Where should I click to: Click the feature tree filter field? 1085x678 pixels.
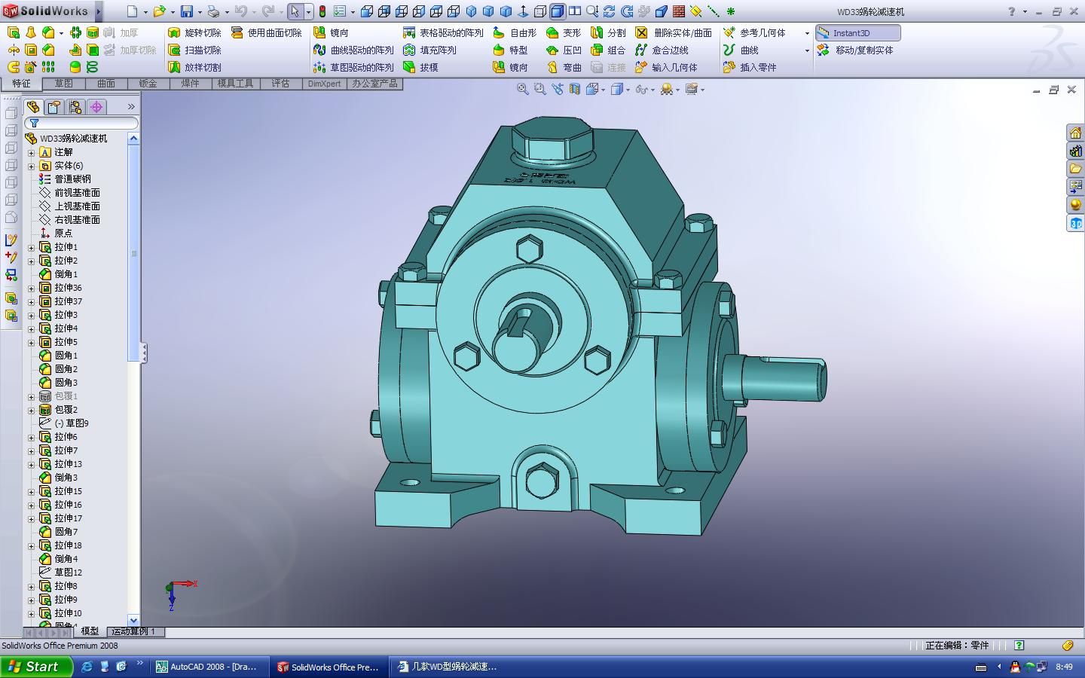click(81, 123)
